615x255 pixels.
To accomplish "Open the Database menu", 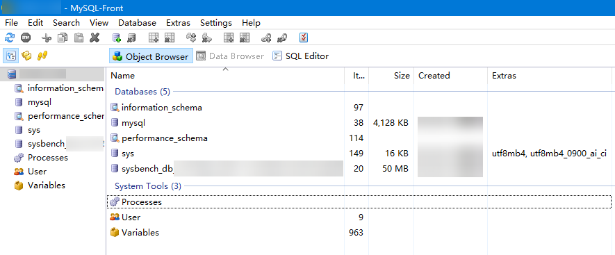I will click(x=138, y=23).
